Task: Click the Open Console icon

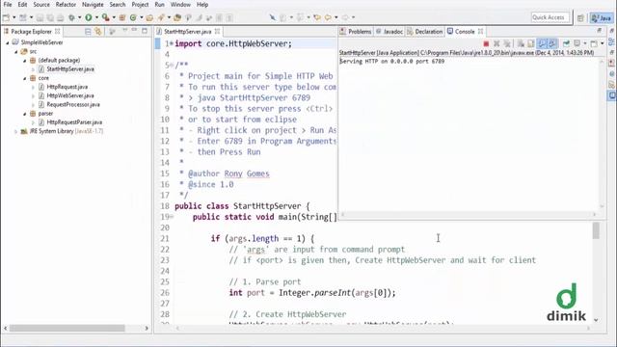Action: 594,43
